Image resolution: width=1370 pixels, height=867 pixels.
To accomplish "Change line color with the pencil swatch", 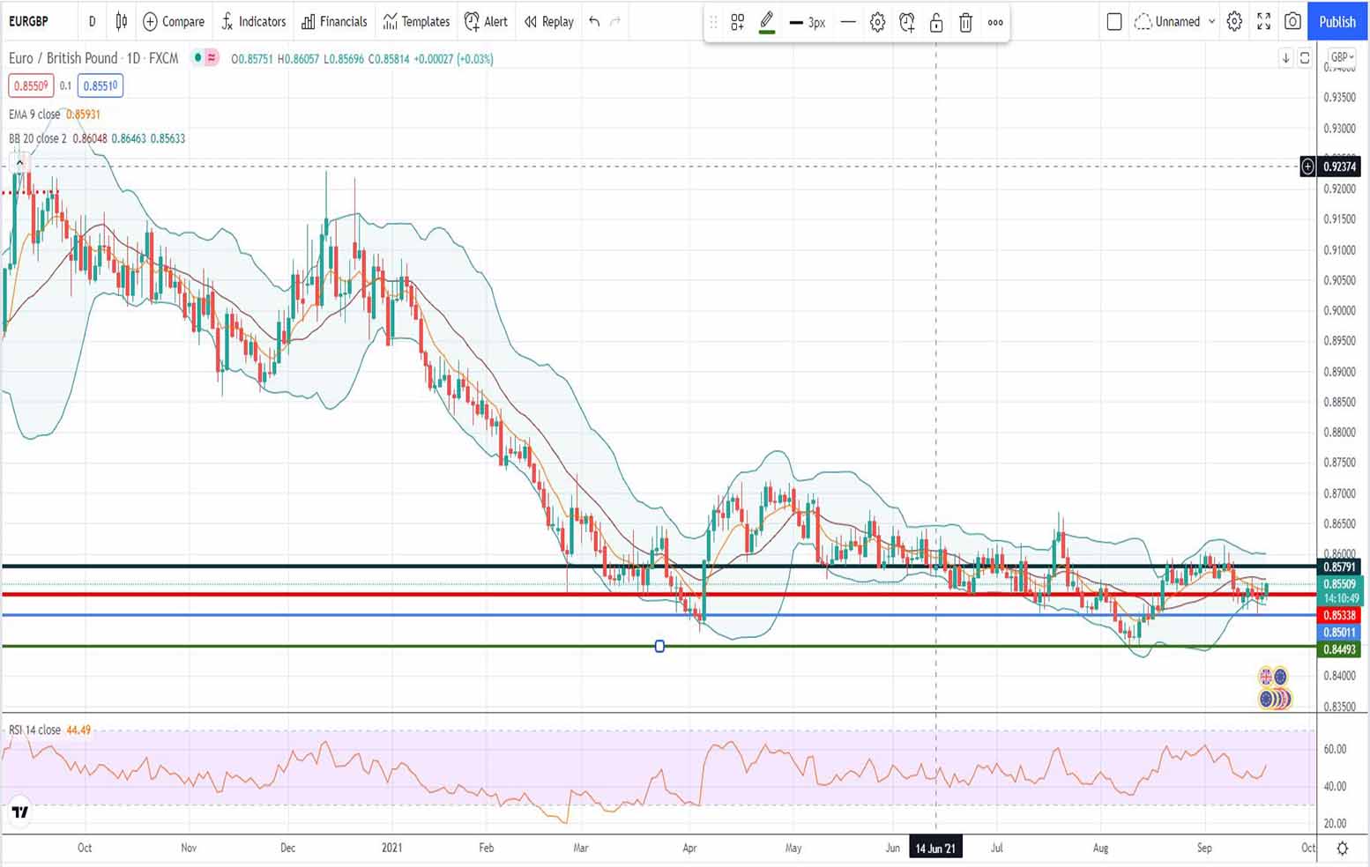I will click(766, 23).
